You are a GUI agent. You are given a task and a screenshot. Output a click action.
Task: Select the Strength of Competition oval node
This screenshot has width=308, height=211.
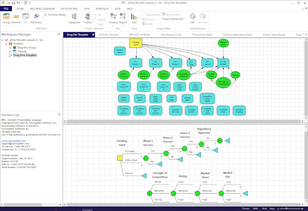(223, 83)
